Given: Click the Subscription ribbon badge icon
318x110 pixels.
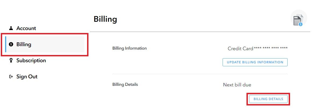Looking at the screenshot, I should [11, 60].
